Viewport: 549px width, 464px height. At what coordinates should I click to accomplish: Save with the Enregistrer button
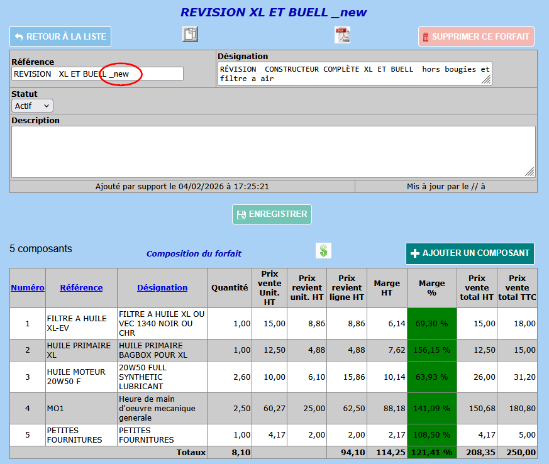(x=272, y=214)
